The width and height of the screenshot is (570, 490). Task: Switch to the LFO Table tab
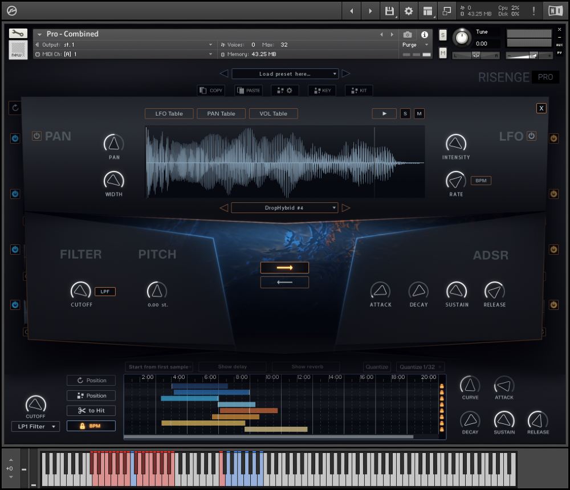(169, 113)
